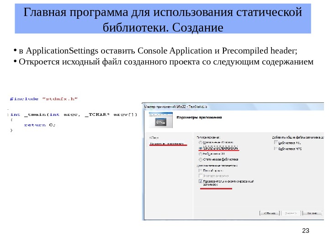Choose the 'Библиотека DLL' application type
Image resolution: width=329 pixels, height=247 pixels.
201,154
